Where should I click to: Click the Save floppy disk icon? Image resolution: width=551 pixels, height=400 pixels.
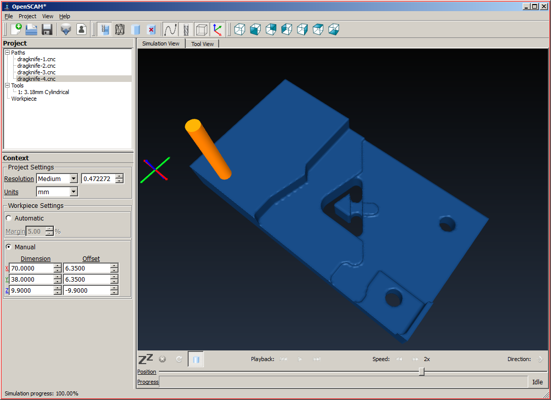[47, 29]
